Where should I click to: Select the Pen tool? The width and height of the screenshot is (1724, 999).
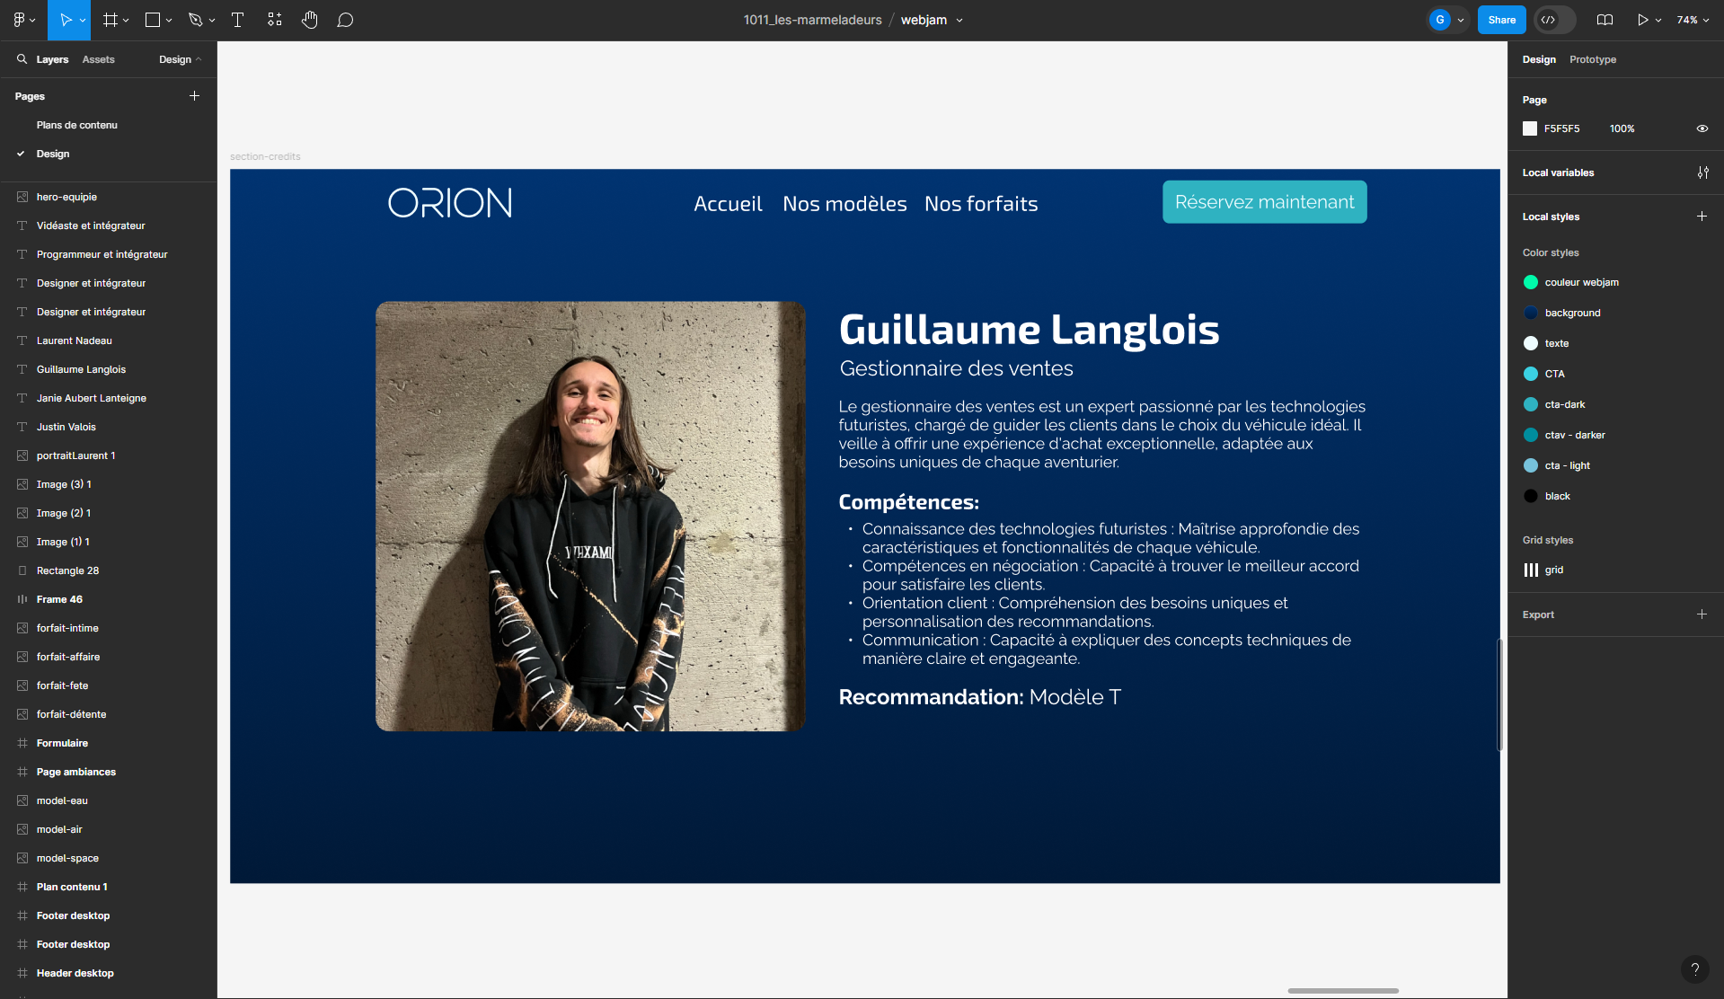196,20
